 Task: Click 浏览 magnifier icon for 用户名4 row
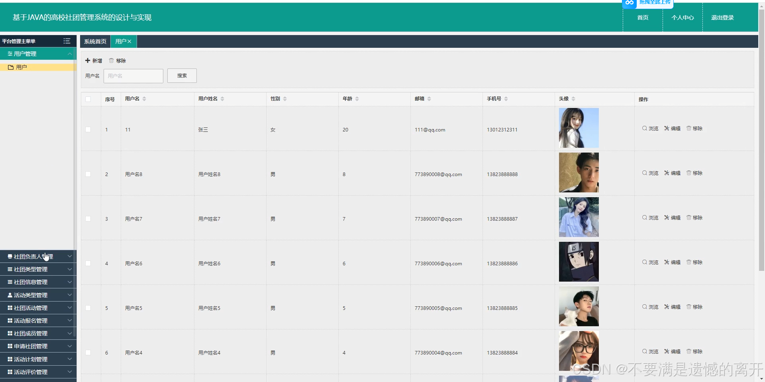pos(644,351)
